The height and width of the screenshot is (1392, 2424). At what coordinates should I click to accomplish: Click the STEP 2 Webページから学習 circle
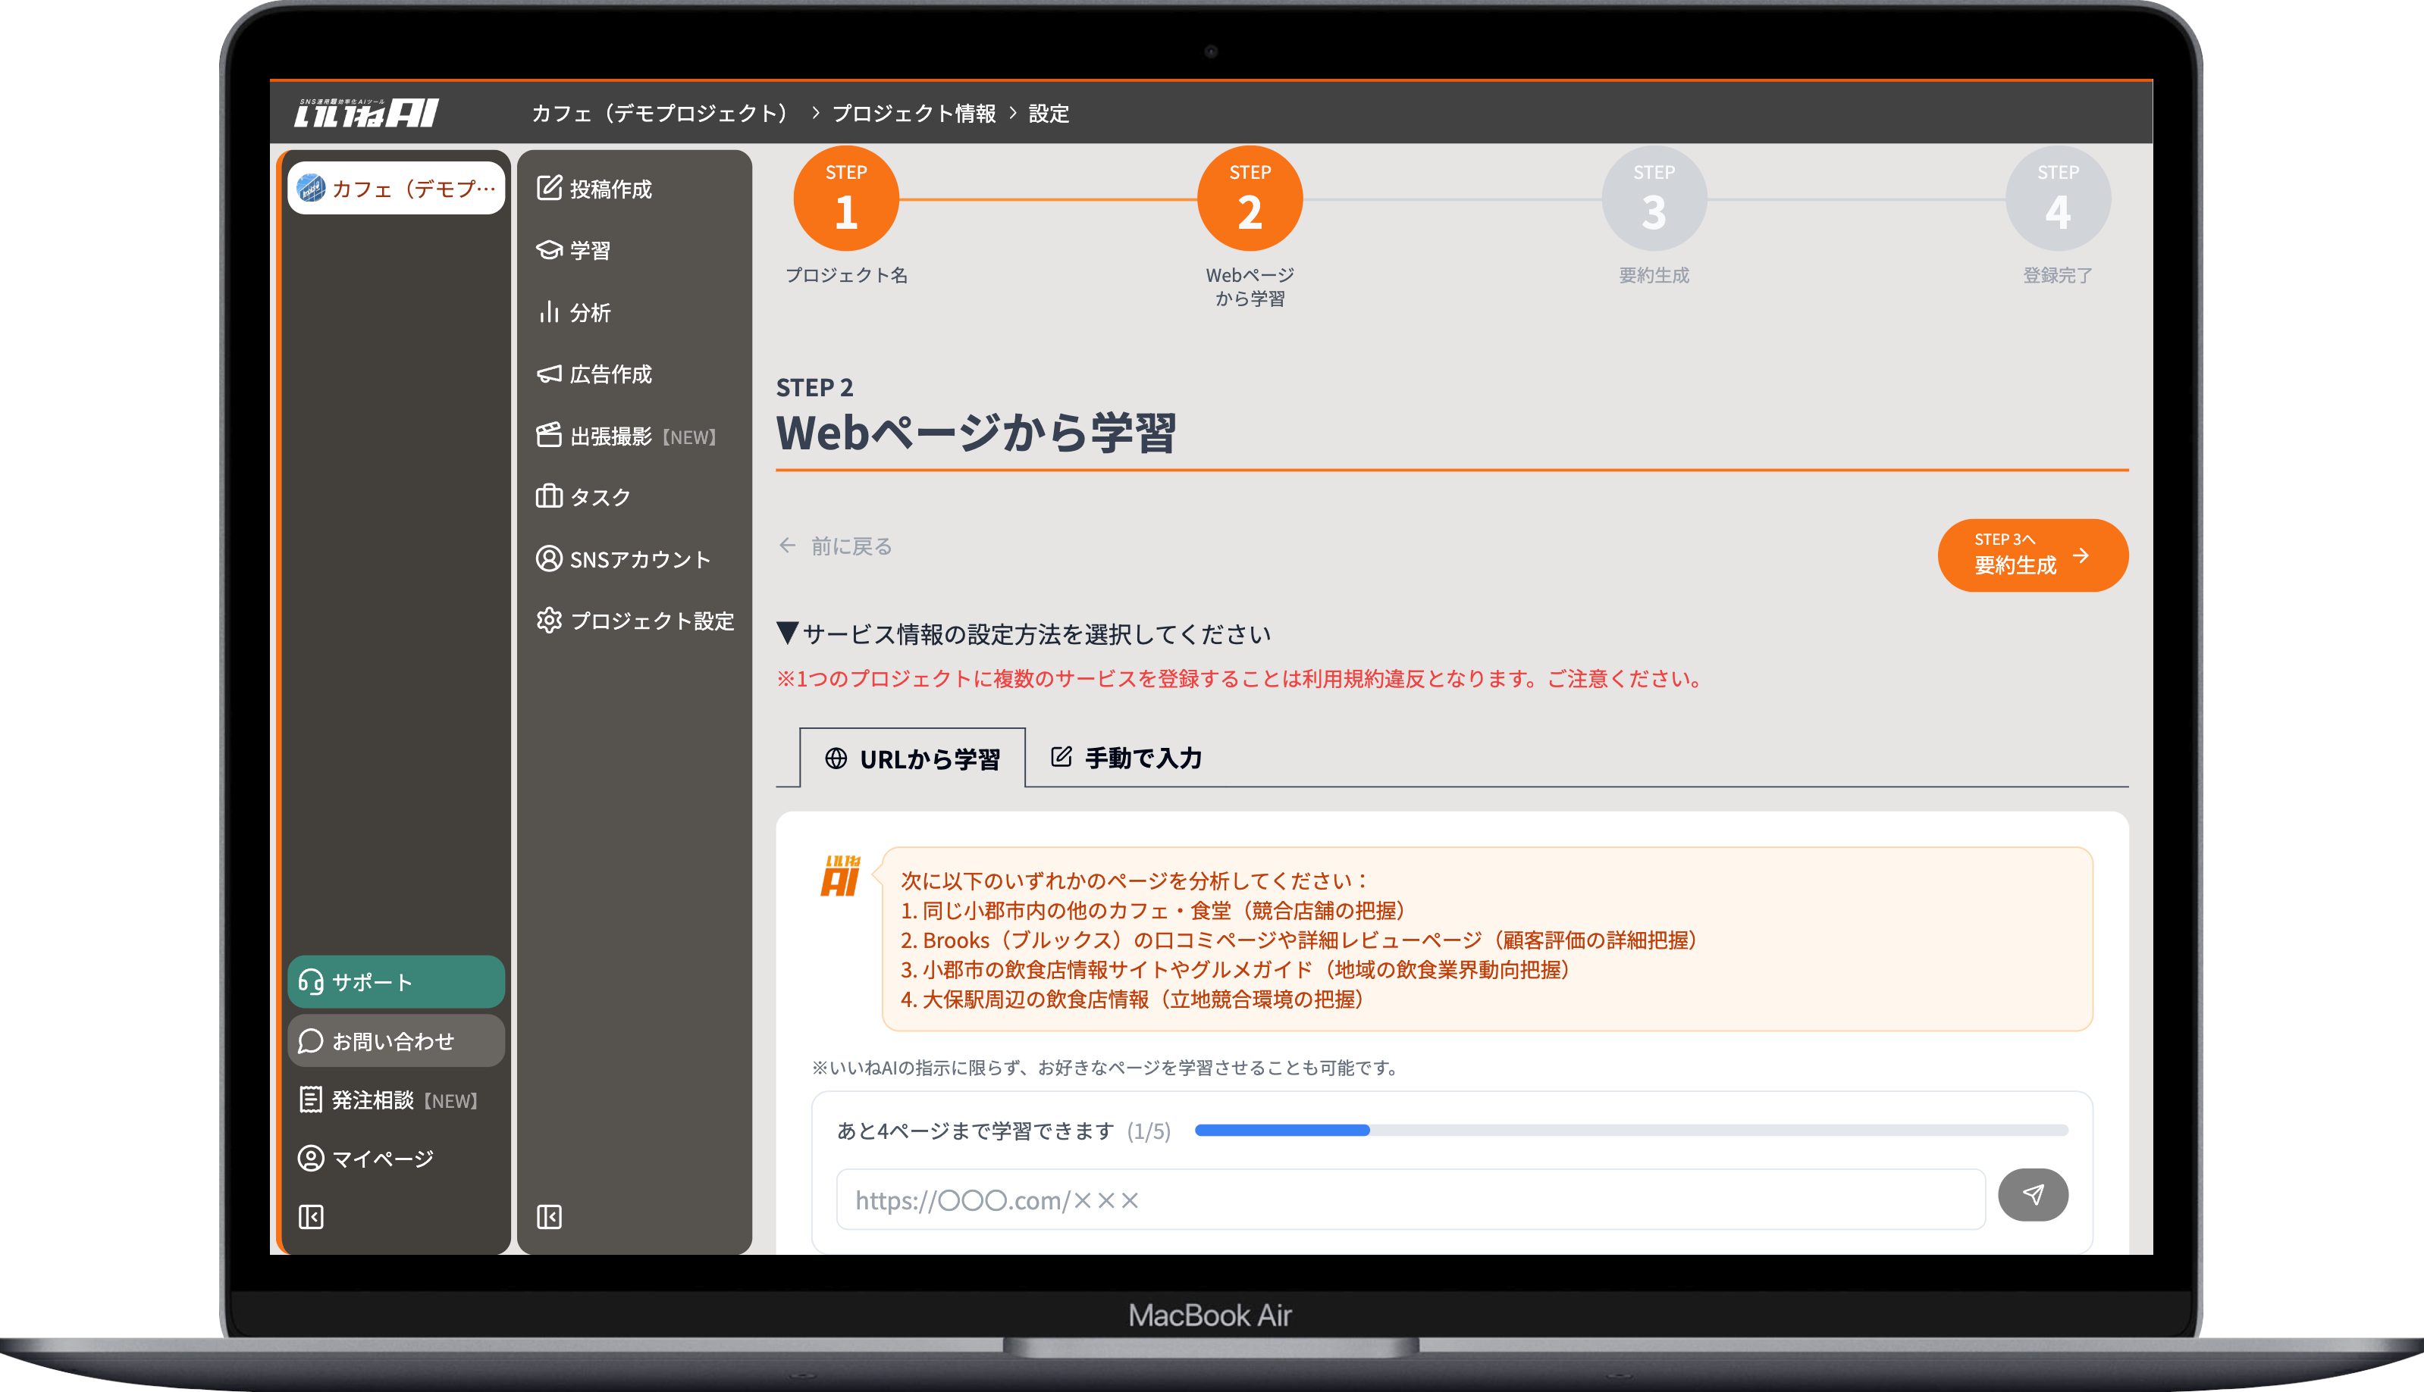[1250, 199]
